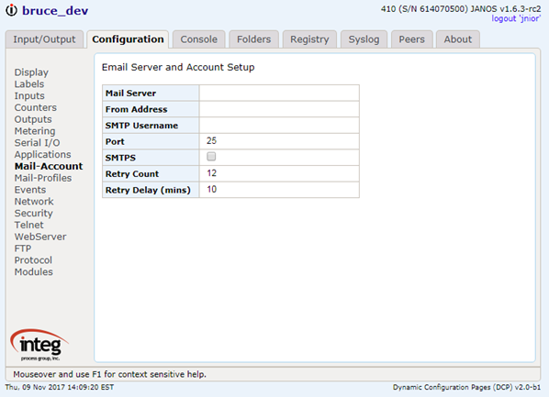Click the info icon beside bruce_dev
This screenshot has height=397, width=549.
tap(11, 10)
